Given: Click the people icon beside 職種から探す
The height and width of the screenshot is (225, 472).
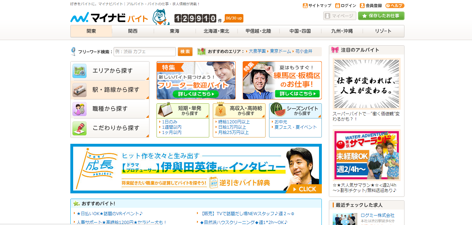Looking at the screenshot, I should pos(79,109).
